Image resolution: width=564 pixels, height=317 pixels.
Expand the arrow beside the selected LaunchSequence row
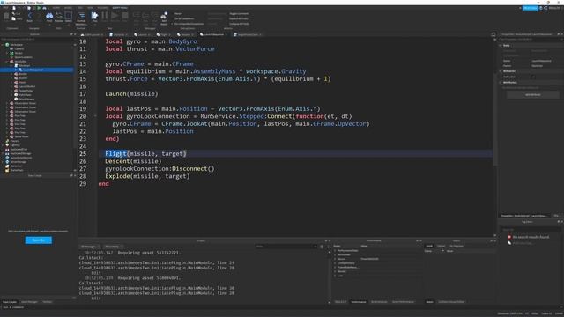(16, 70)
